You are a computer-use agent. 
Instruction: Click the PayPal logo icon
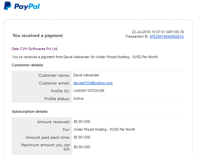(7, 6)
